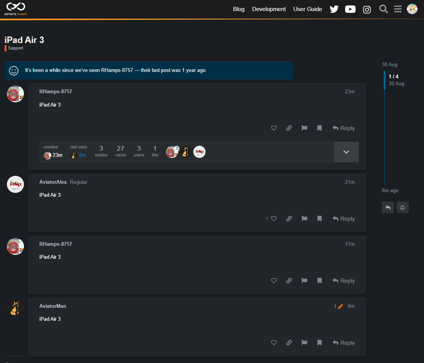Open the User Guide menu item

[x=308, y=9]
